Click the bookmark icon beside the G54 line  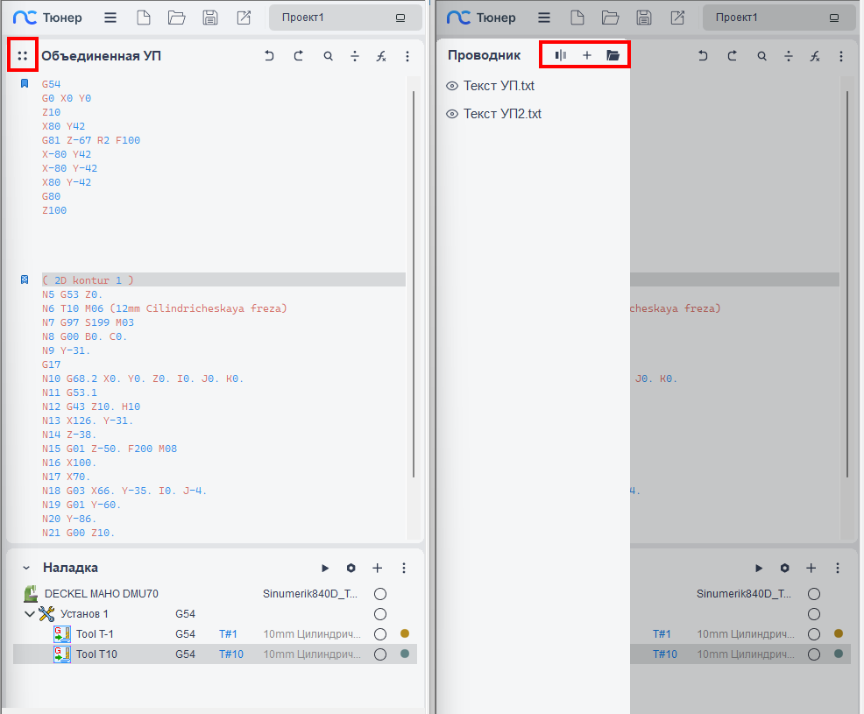[x=25, y=84]
